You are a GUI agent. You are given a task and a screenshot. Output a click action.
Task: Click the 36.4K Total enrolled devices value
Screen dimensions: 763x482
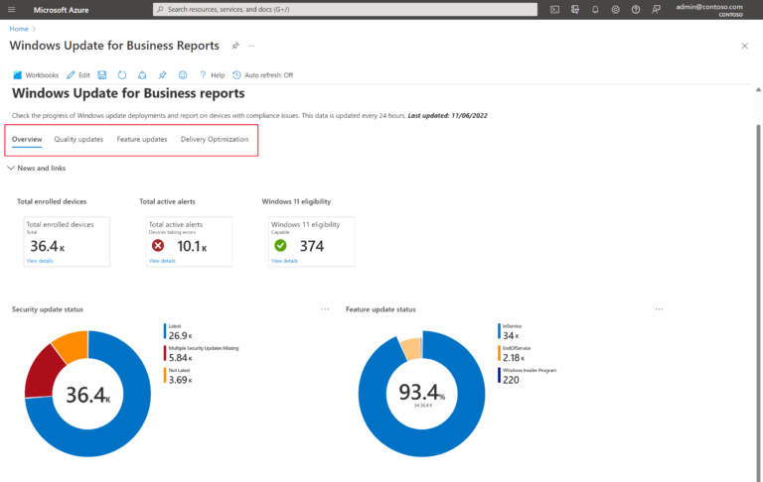48,246
